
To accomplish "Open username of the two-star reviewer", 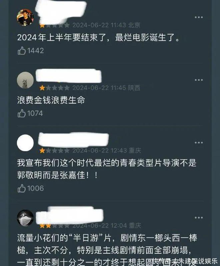I will click(70, 215).
